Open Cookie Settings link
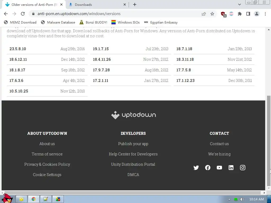 coord(47,175)
